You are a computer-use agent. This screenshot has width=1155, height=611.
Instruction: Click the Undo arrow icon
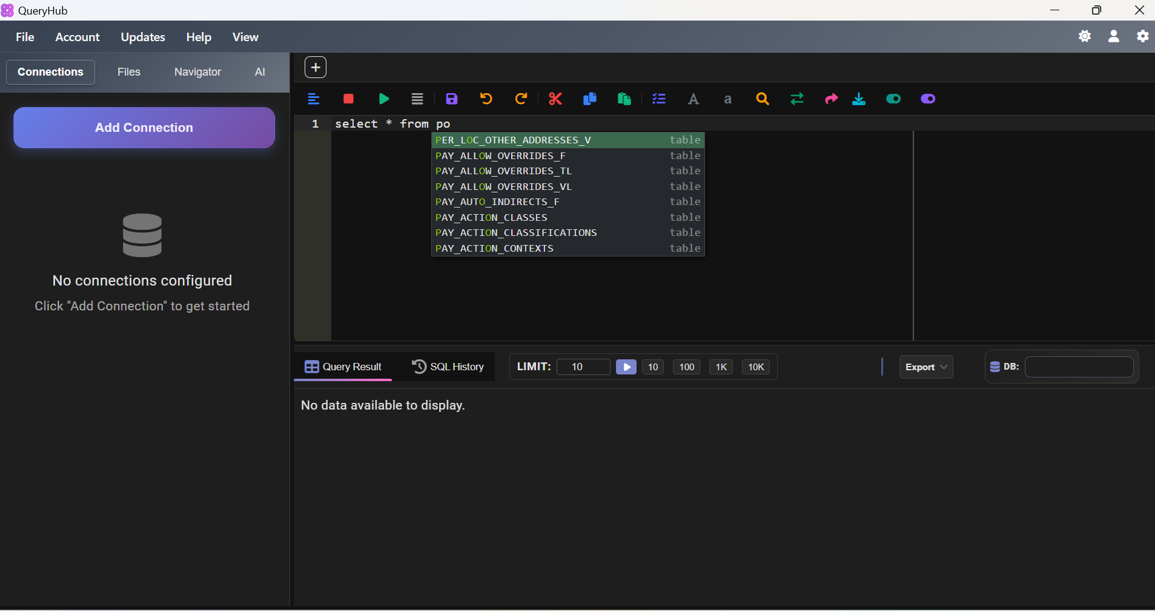click(486, 99)
